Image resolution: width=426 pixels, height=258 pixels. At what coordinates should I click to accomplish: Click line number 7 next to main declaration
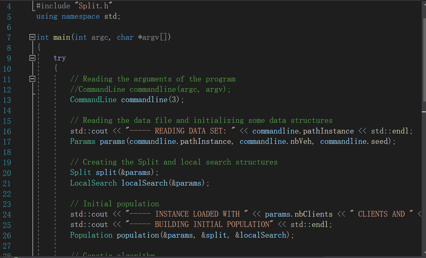point(9,37)
